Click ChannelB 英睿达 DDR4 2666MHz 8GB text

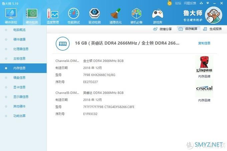[103, 93]
